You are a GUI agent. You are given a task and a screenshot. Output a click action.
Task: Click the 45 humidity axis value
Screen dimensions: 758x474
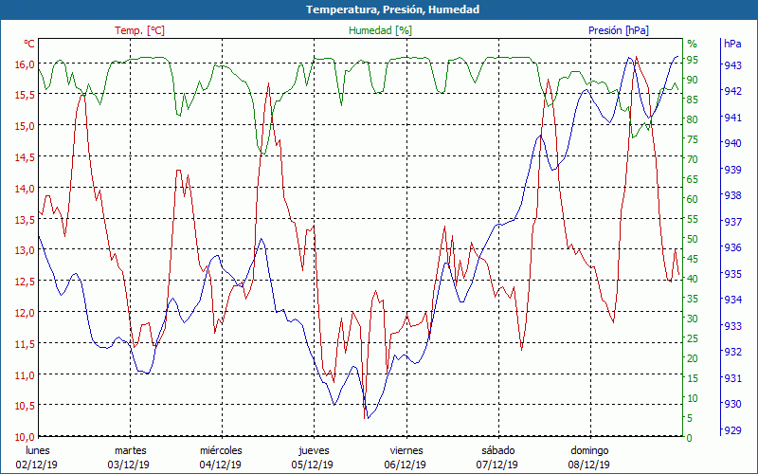tap(693, 259)
